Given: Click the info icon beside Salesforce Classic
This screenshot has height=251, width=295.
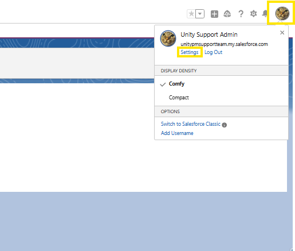Looking at the screenshot, I should coord(225,125).
